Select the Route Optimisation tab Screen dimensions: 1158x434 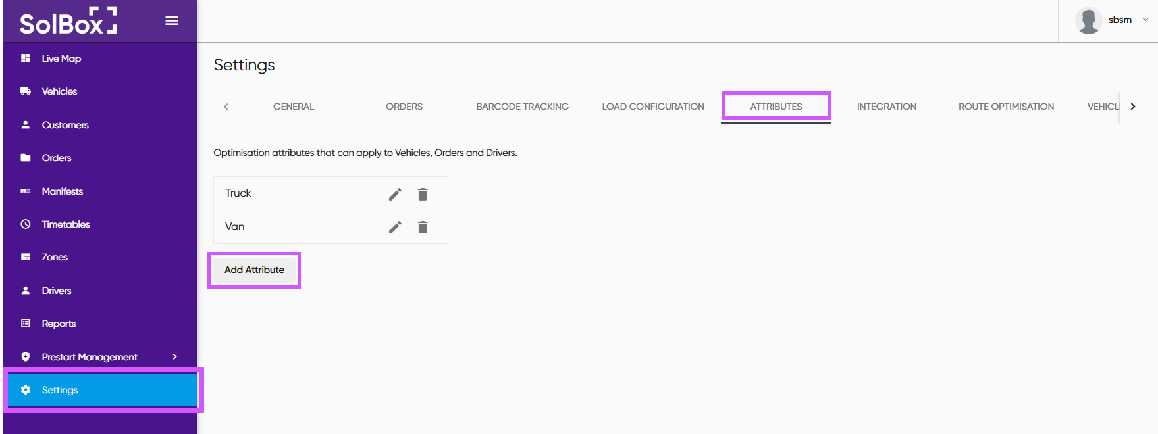pyautogui.click(x=1006, y=107)
